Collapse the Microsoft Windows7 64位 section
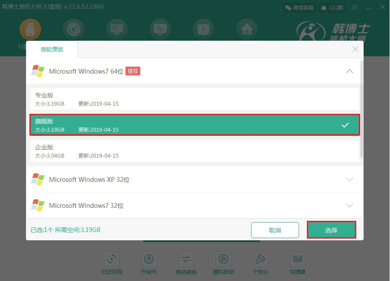This screenshot has width=390, height=281. [x=350, y=71]
